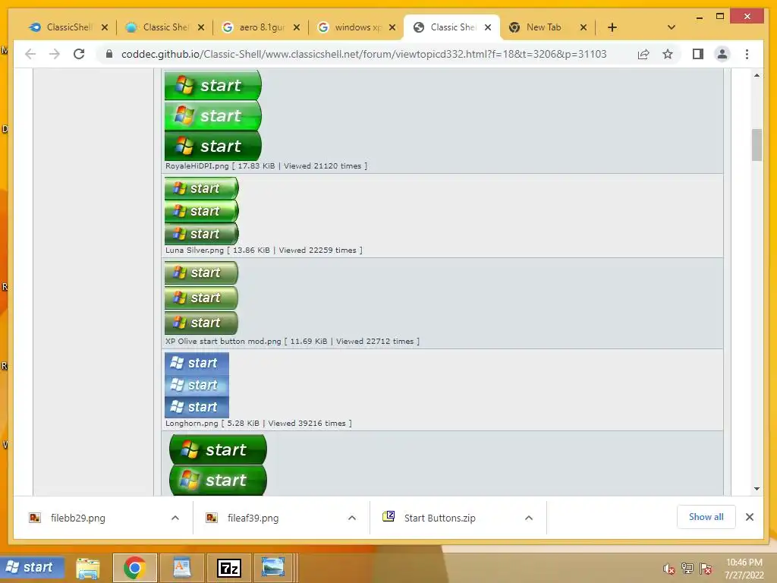Open File Explorer from the taskbar
The height and width of the screenshot is (583, 777).
88,568
